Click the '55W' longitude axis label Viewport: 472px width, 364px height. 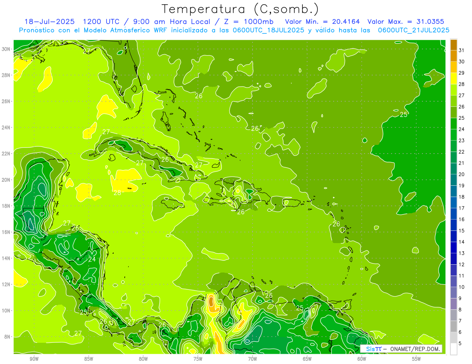[417, 359]
